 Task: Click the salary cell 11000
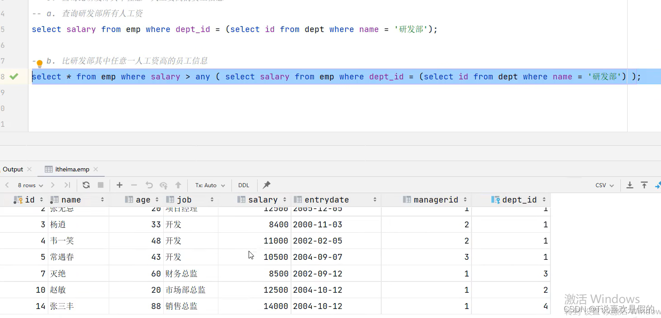click(255, 240)
